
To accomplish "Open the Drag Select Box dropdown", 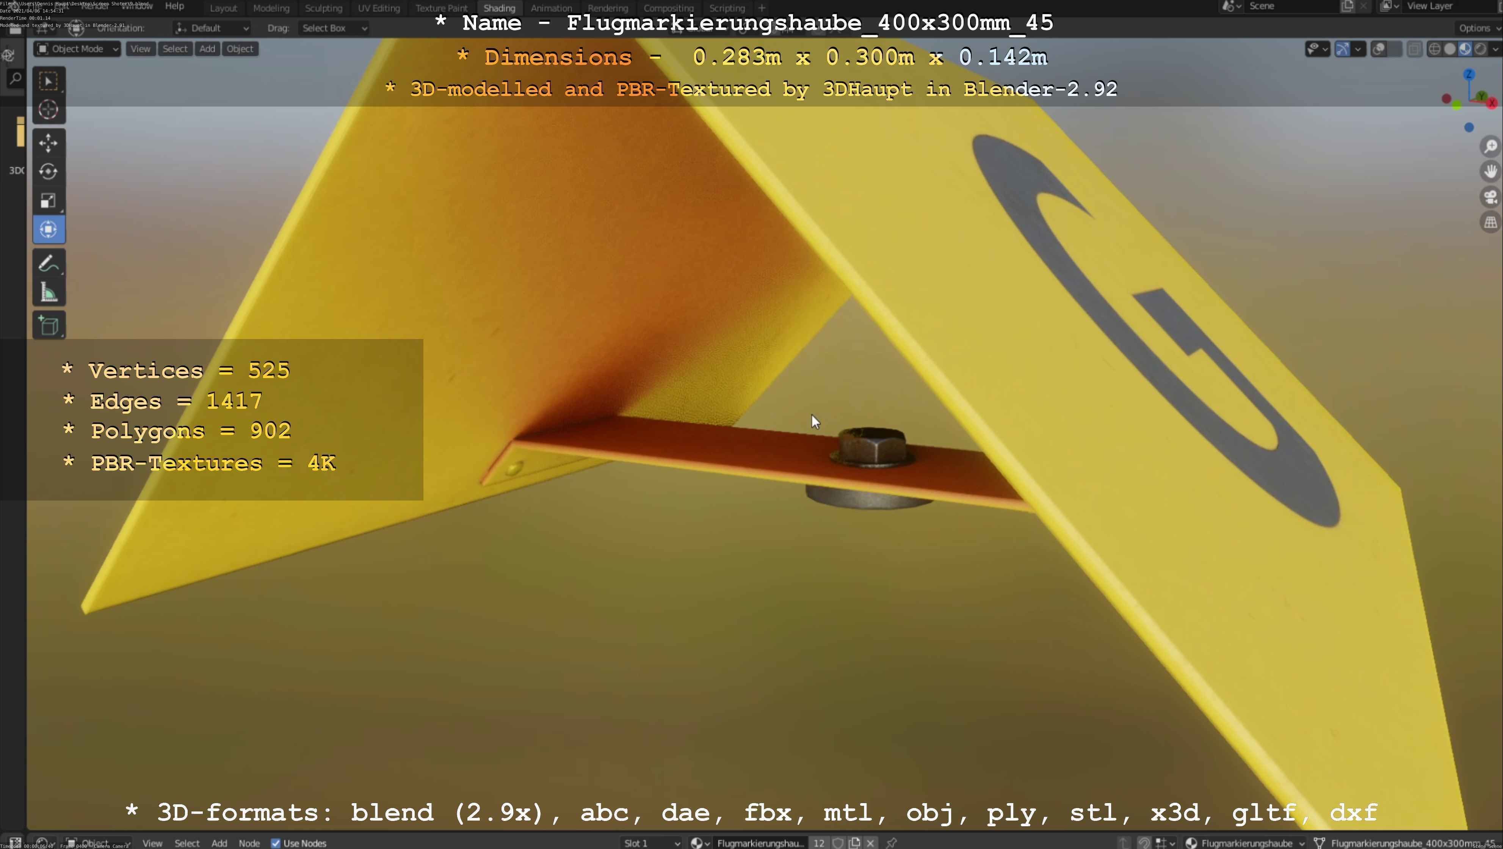I will click(x=334, y=28).
